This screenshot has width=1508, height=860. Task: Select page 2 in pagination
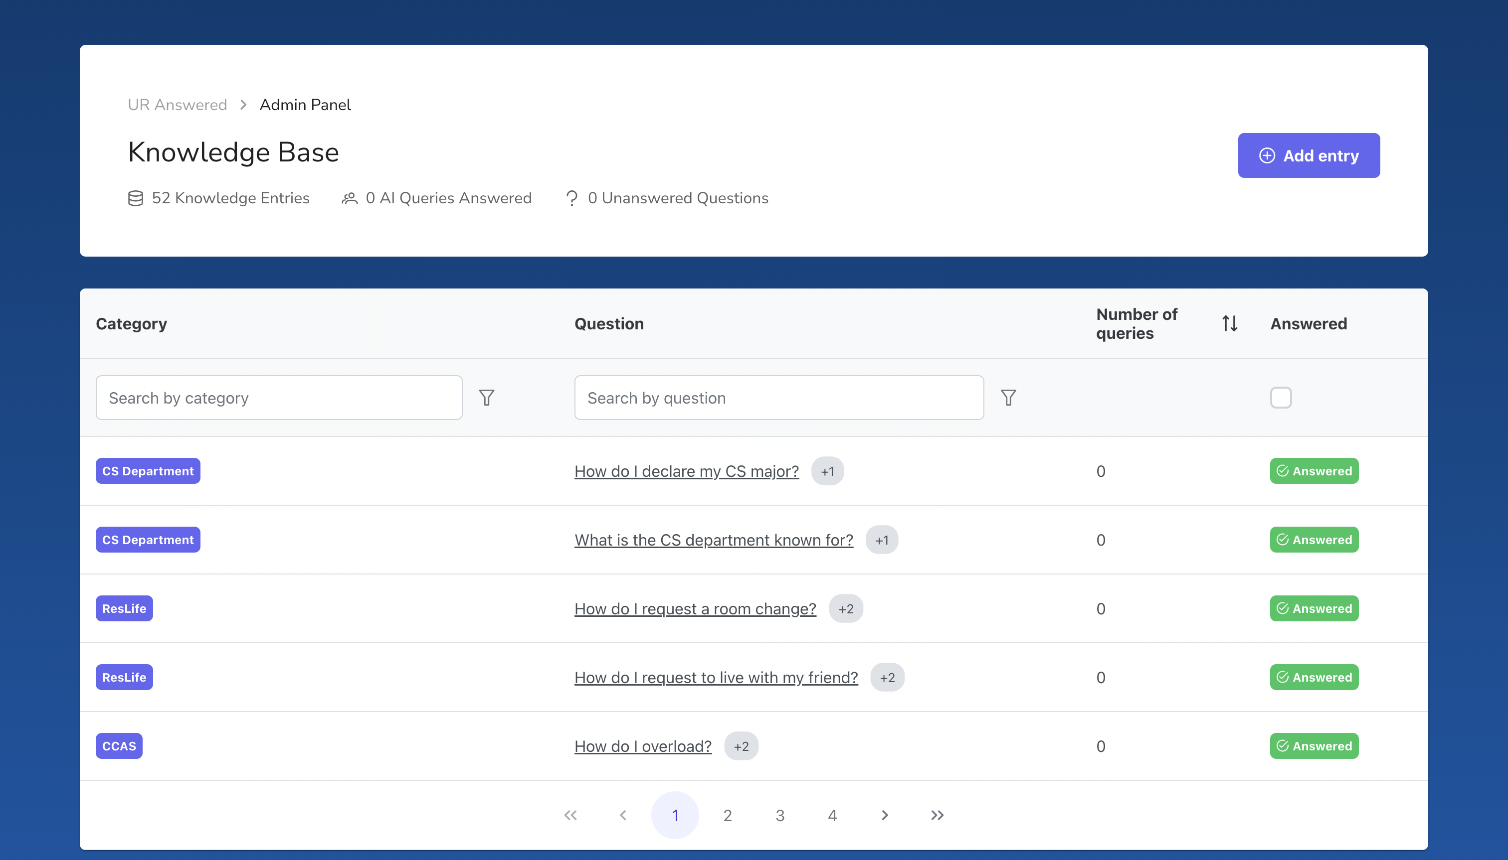pyautogui.click(x=727, y=815)
